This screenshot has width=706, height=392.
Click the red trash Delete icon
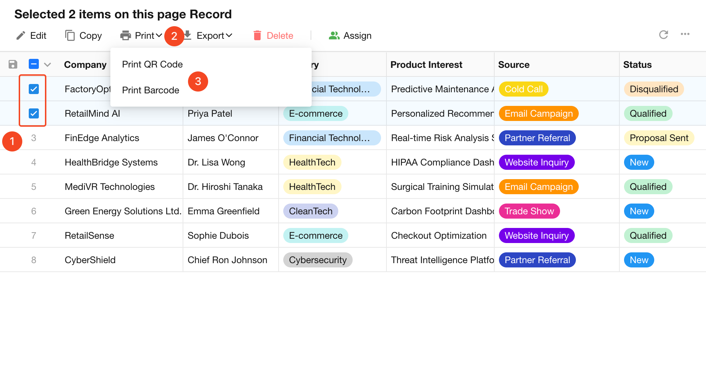click(257, 36)
